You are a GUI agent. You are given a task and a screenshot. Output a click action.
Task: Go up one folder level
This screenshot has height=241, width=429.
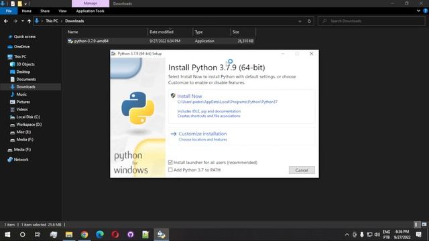pyautogui.click(x=29, y=21)
